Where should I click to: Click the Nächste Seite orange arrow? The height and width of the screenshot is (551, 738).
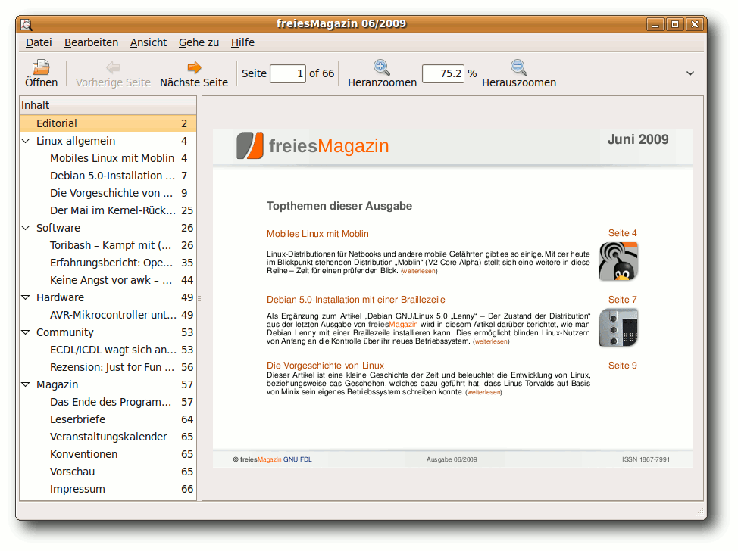click(x=194, y=67)
